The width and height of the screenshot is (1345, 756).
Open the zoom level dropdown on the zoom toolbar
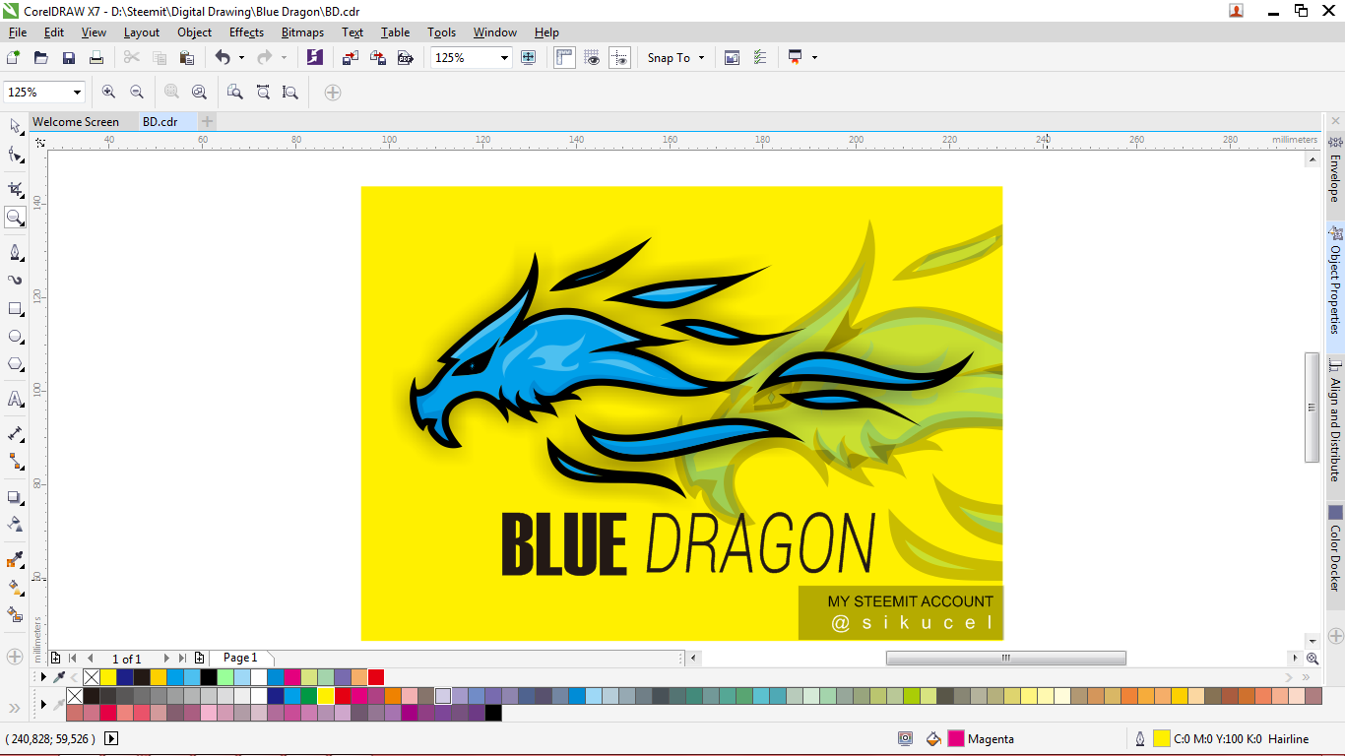[x=77, y=92]
